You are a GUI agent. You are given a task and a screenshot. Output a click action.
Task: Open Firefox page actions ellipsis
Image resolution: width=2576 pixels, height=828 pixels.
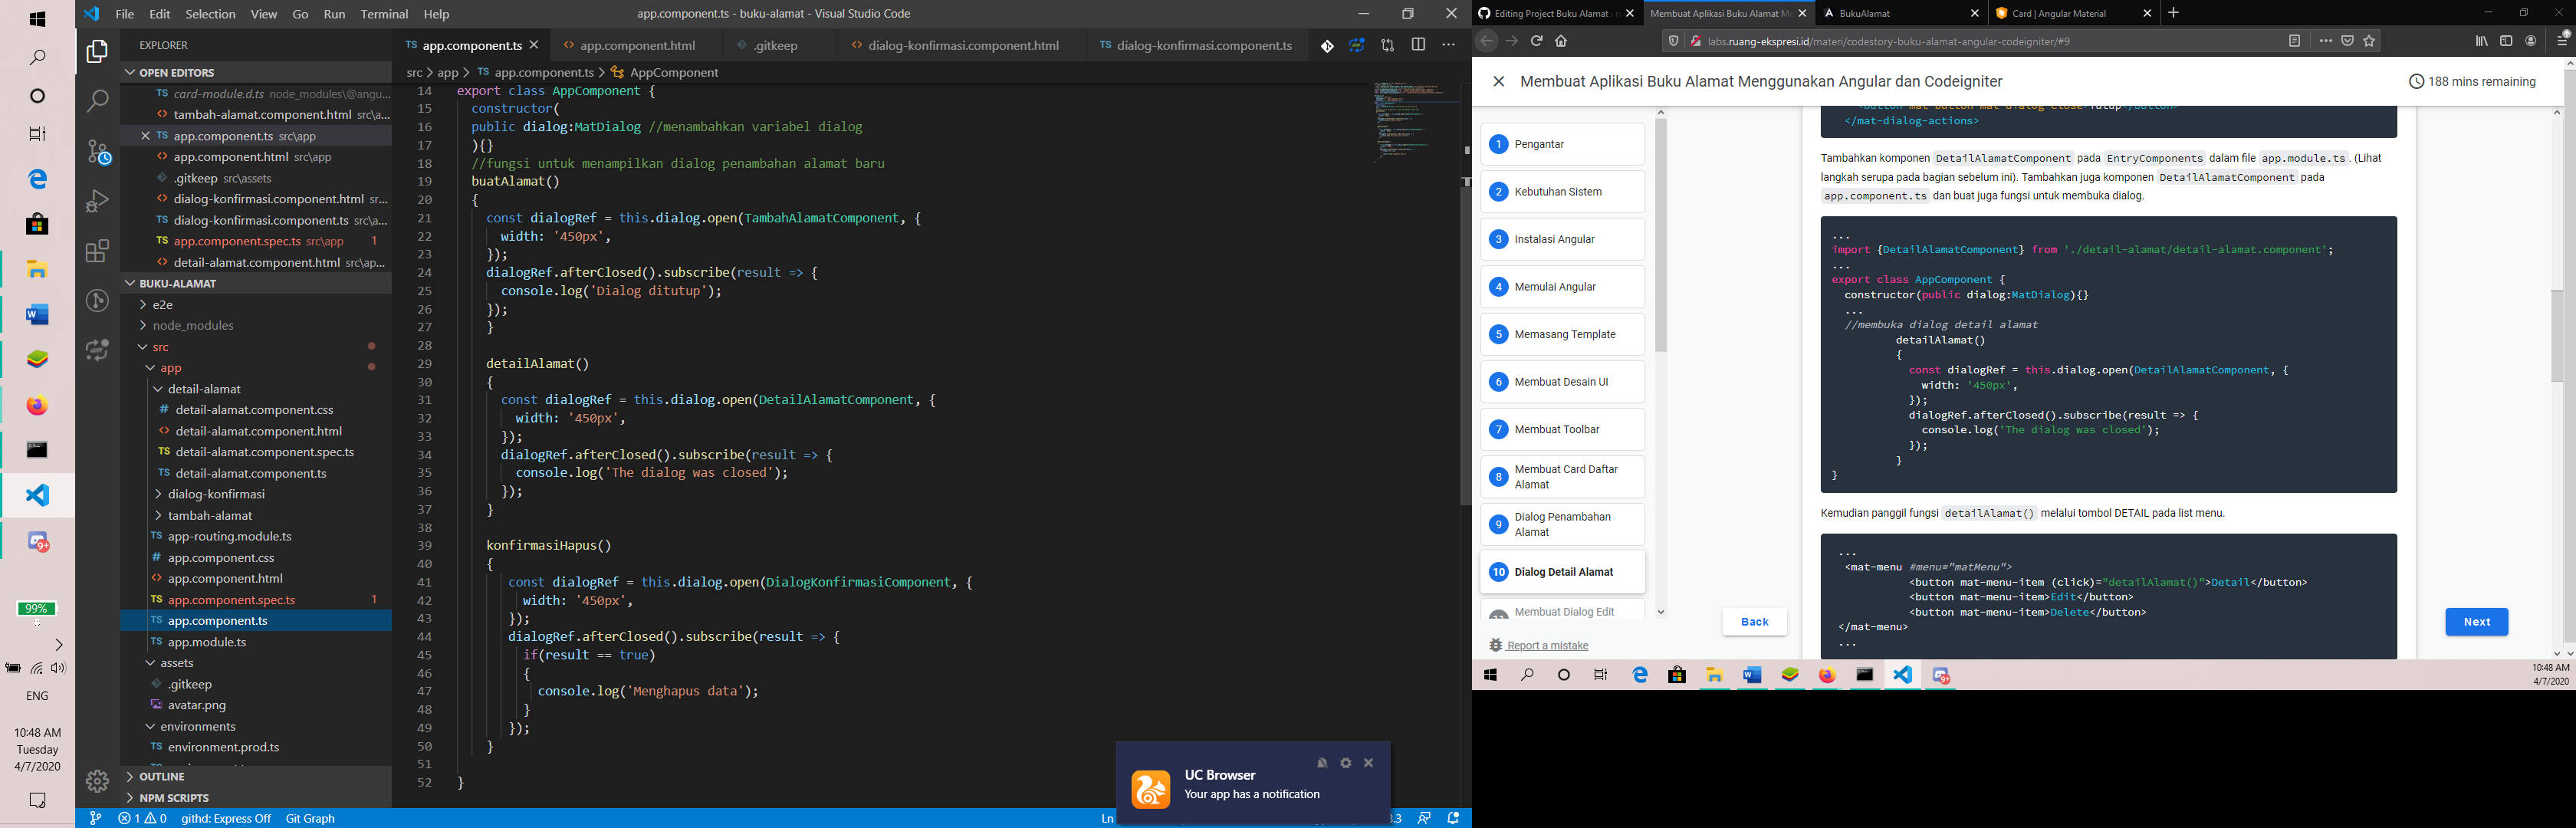click(2326, 41)
